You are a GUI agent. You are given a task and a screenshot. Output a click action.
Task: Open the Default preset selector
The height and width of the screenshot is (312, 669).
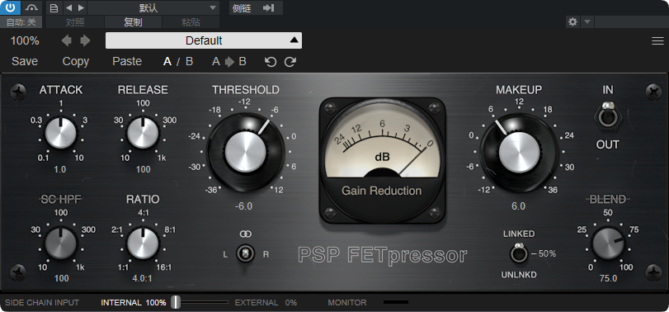pyautogui.click(x=204, y=40)
